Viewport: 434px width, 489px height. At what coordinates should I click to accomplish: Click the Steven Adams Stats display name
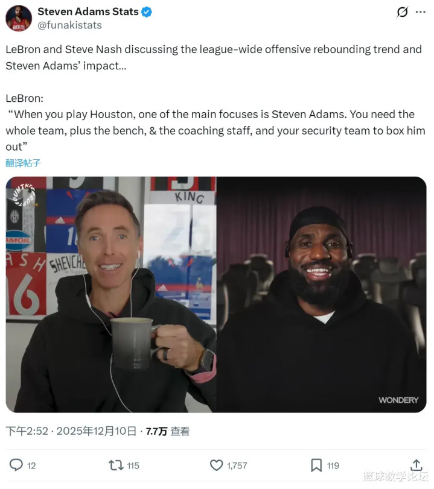coord(88,11)
